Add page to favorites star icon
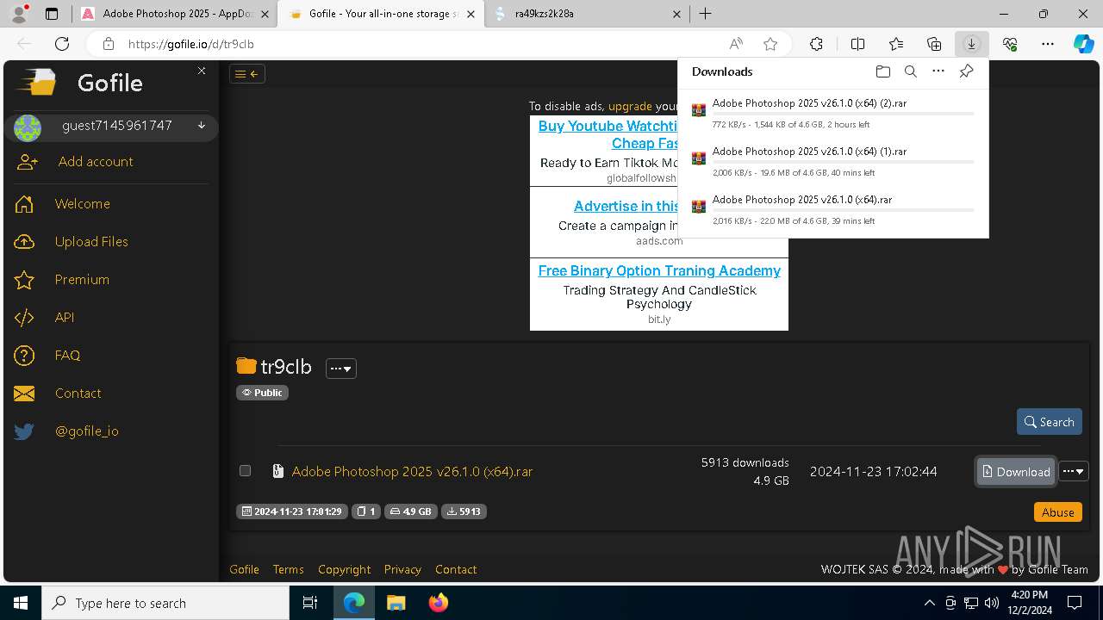The height and width of the screenshot is (620, 1103). 770,44
